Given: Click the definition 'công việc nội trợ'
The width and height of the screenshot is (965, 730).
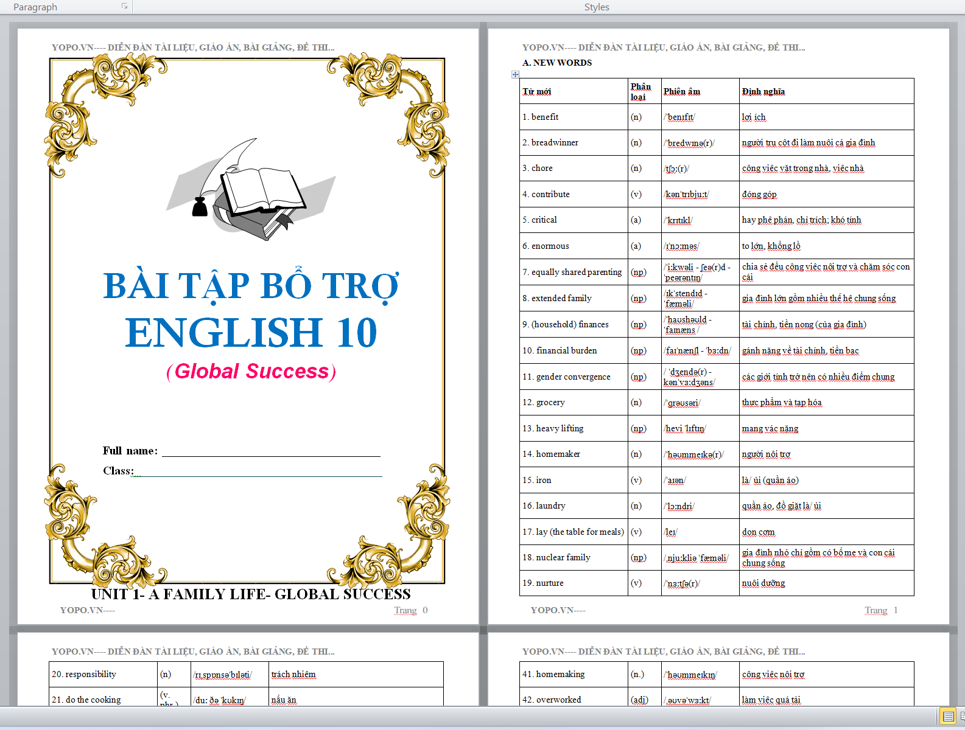Looking at the screenshot, I should coord(773,674).
